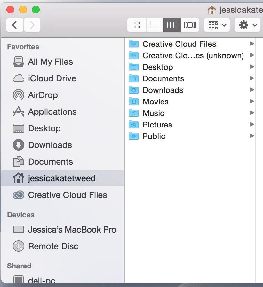Viewport: 263px width, 287px height.
Task: Open the item arrangement dropdown
Action: 217,25
